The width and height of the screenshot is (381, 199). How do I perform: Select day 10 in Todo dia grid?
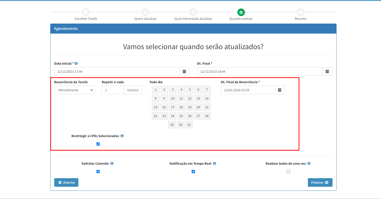[x=173, y=98]
